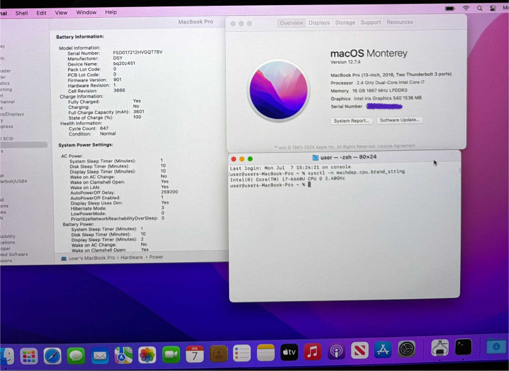Click the battery status icon
The image size is (509, 371).
pyautogui.click(x=450, y=8)
